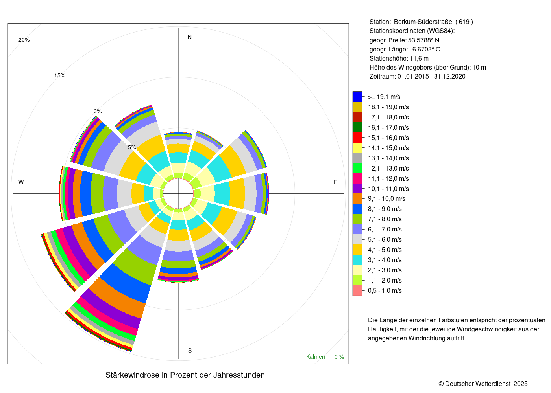The image size is (551, 393).
Task: Click the white calm circle at rose center
Action: pos(178,193)
